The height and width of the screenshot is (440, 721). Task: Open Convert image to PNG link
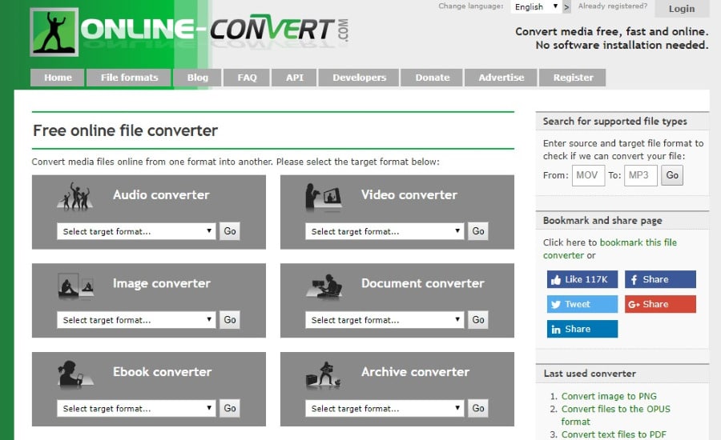click(x=609, y=396)
